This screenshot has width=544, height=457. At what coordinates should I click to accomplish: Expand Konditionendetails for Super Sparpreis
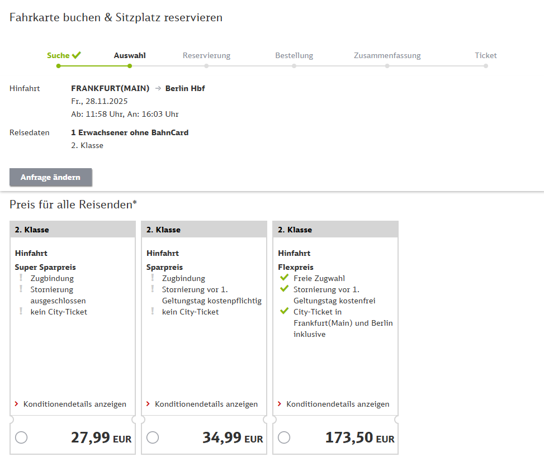tap(74, 404)
